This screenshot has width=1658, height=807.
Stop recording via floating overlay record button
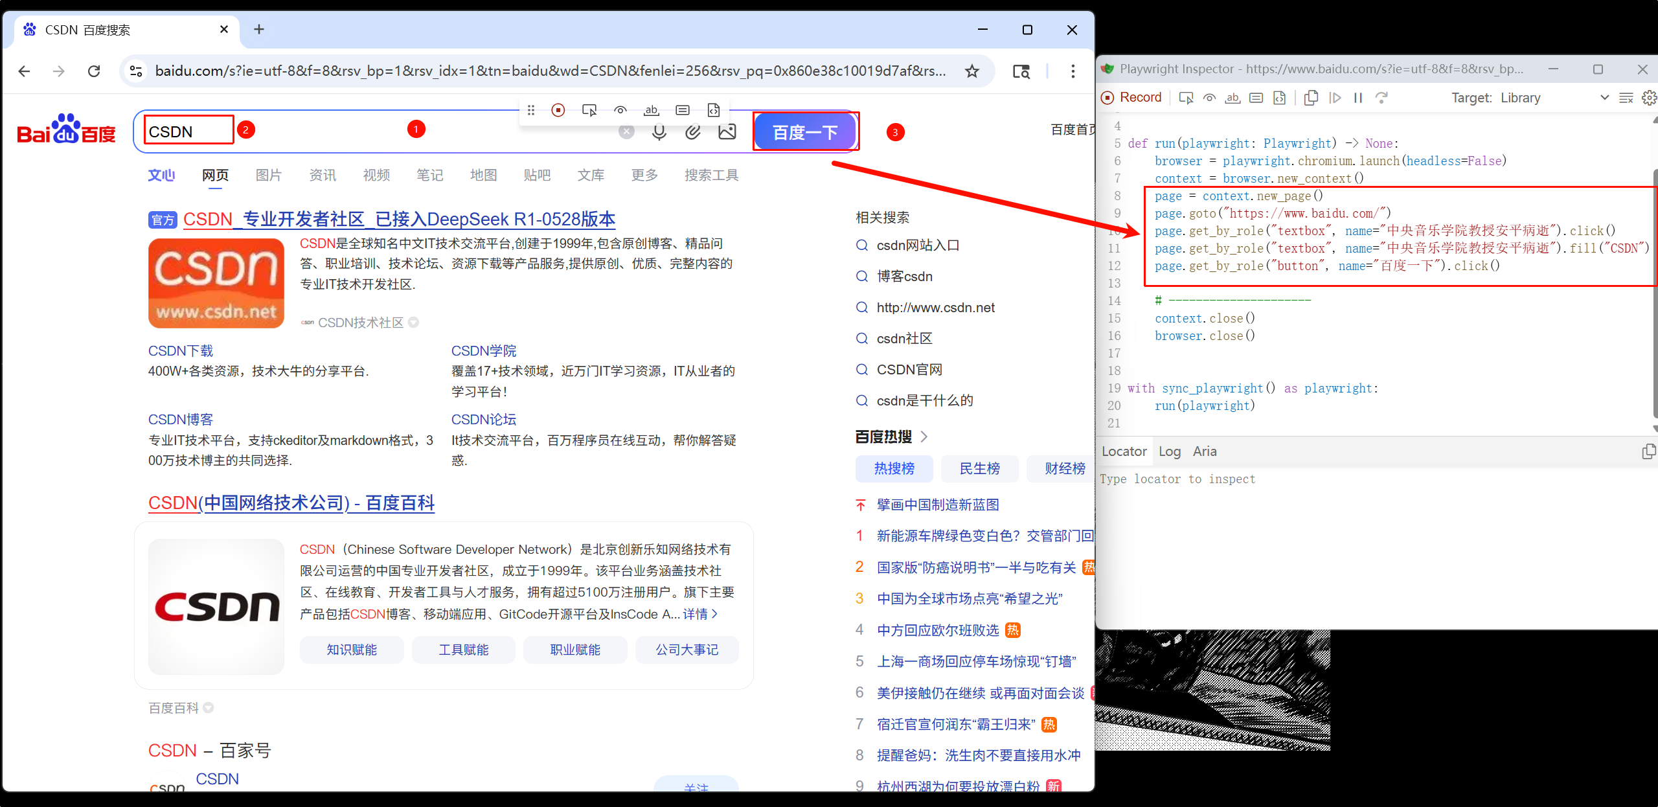click(558, 110)
